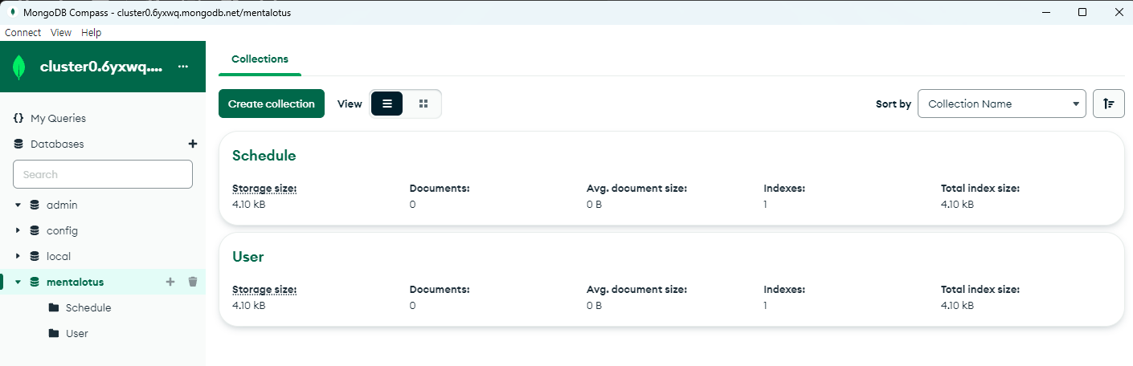Focus the database Search field
The image size is (1133, 366).
coord(103,174)
